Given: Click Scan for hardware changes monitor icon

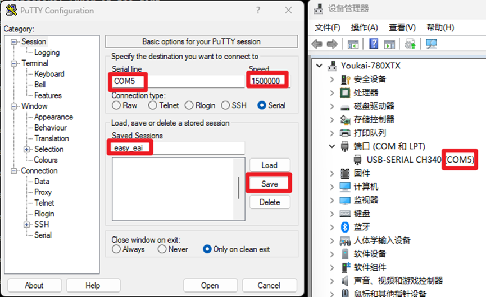Looking at the screenshot, I should [x=431, y=44].
